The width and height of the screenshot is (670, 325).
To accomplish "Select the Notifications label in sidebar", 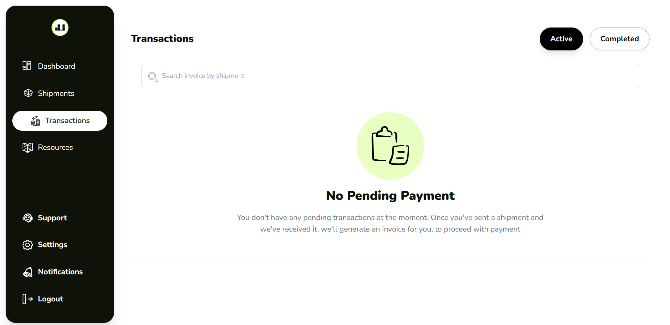I will 60,272.
